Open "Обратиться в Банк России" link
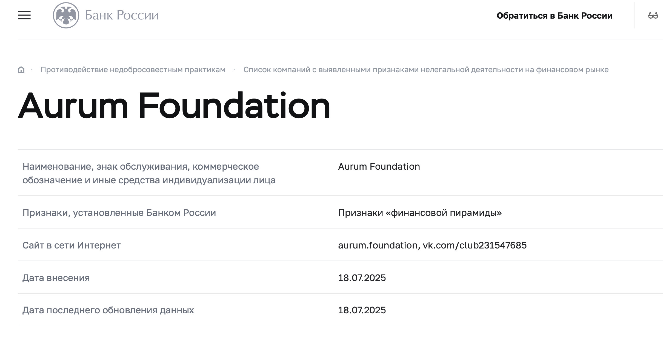The height and width of the screenshot is (347, 663). (x=554, y=16)
